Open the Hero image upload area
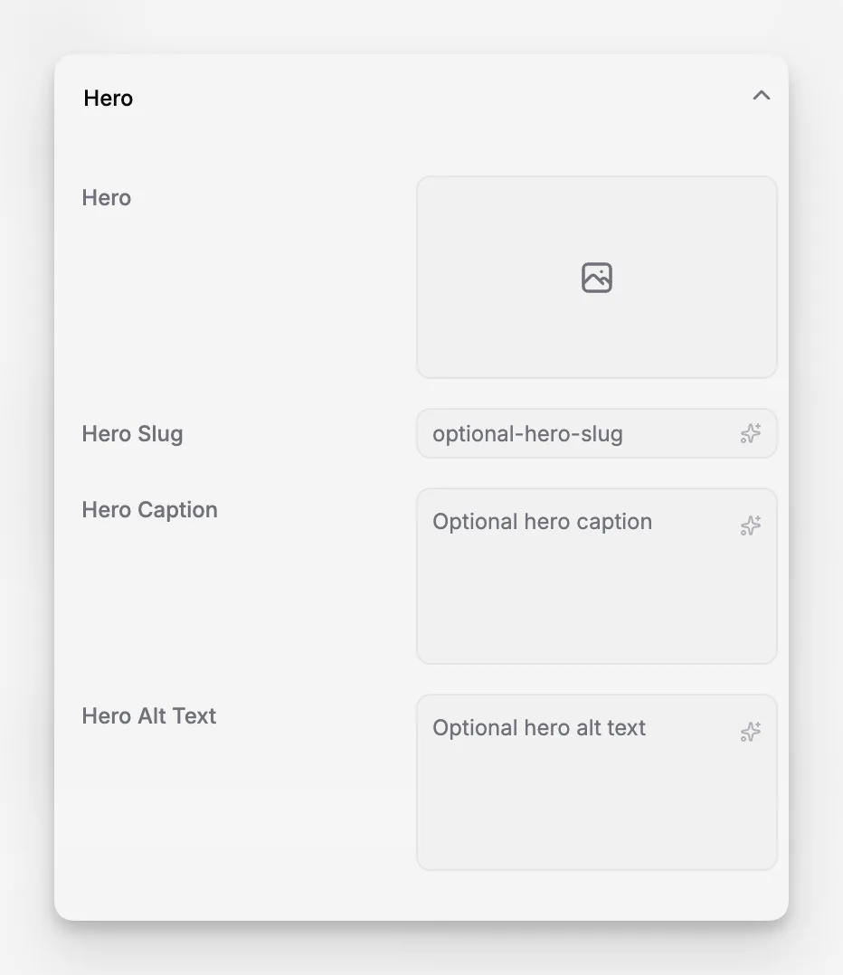This screenshot has width=843, height=975. pyautogui.click(x=597, y=278)
